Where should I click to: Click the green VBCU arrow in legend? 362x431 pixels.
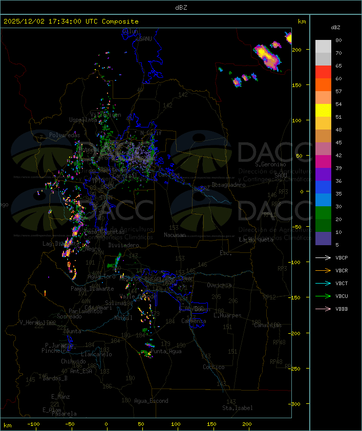323,296
